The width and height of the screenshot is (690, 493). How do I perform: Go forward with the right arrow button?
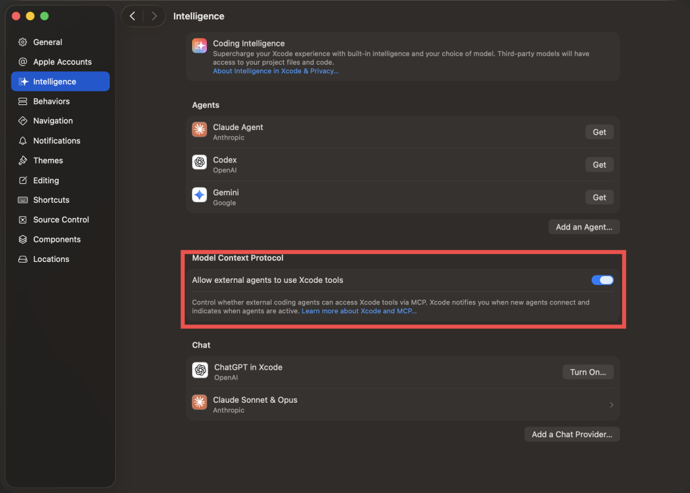(154, 16)
